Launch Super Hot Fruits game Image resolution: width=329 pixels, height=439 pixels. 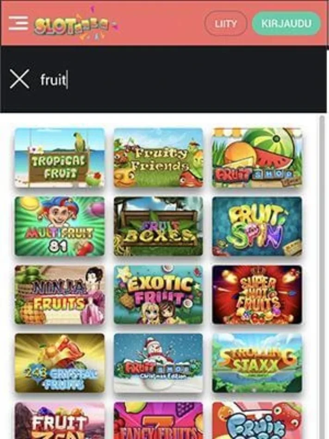click(x=257, y=295)
